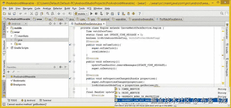Viewport: 231px width, 108px height.
Task: Click Scroll from Source icon in Project panel
Action: (50, 24)
